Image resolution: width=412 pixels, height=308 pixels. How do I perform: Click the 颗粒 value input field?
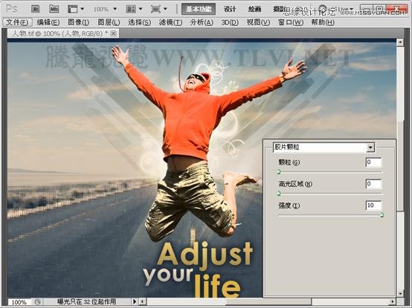(x=373, y=163)
